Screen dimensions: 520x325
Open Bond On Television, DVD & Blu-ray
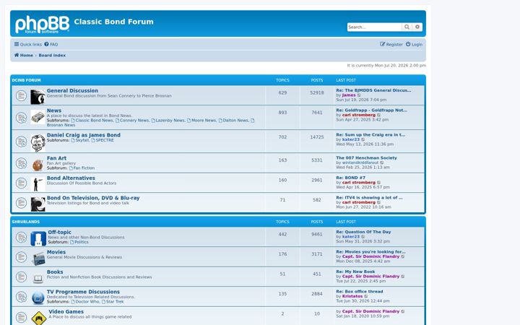[x=93, y=198]
